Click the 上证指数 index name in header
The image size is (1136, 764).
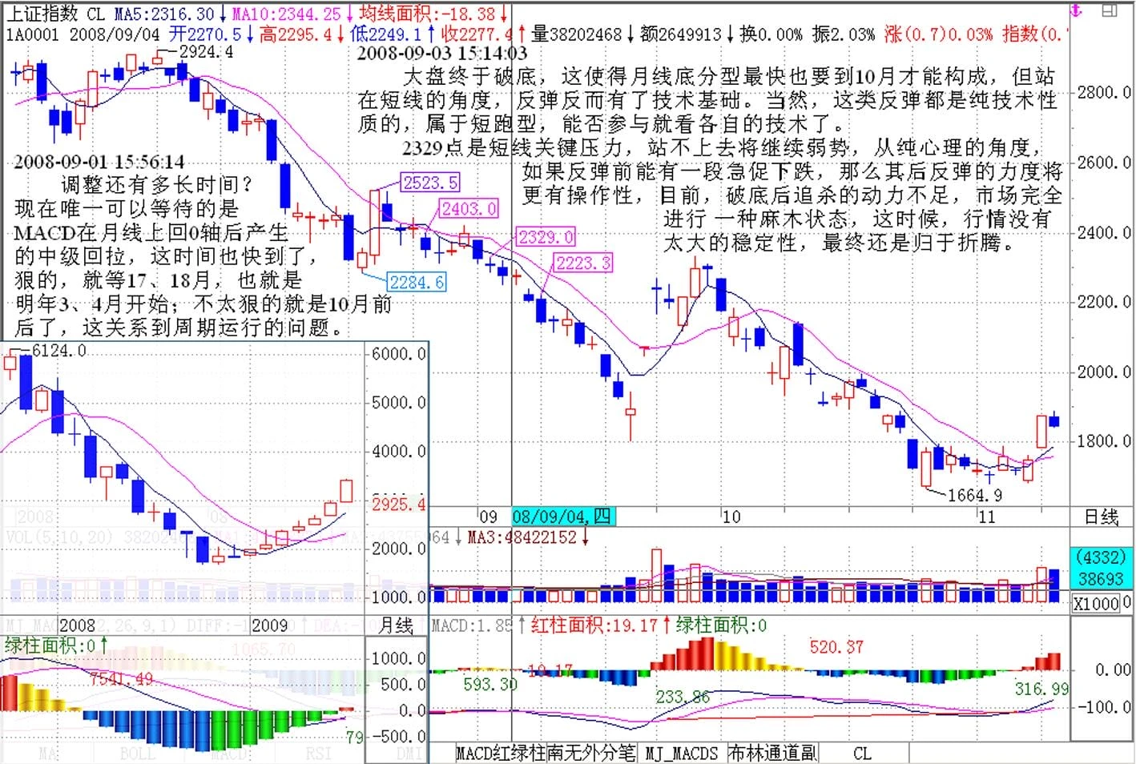42,13
